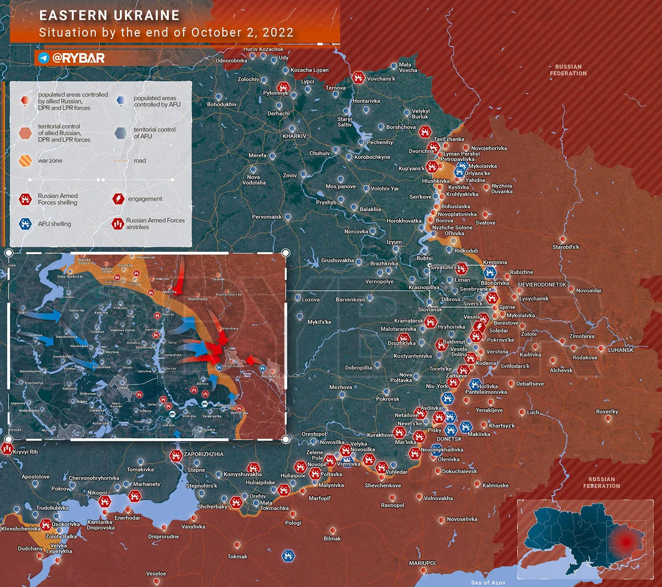Click the Pervomaisk town label
Viewport: 662px width, 587px height.
click(267, 217)
